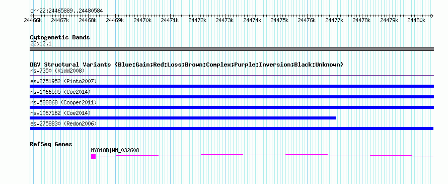Click the chr22:24465889..24480584 region label
The image size is (448, 184).
point(66,11)
